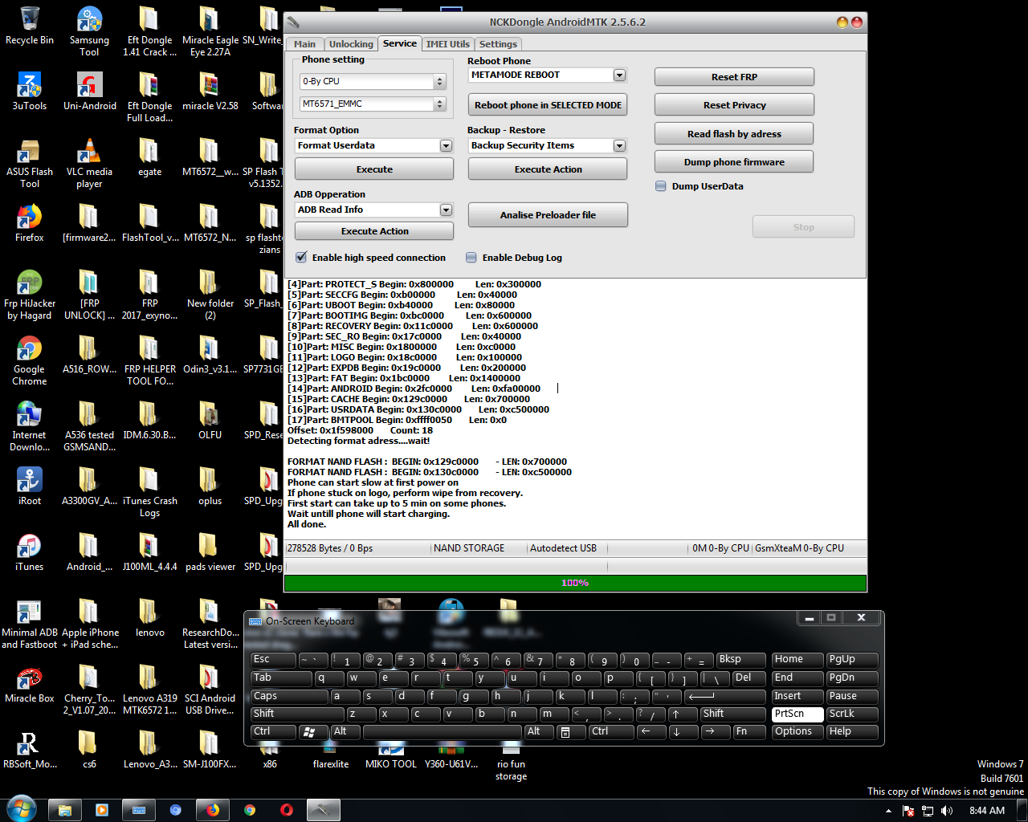Click Dump phone firmware button

click(734, 162)
